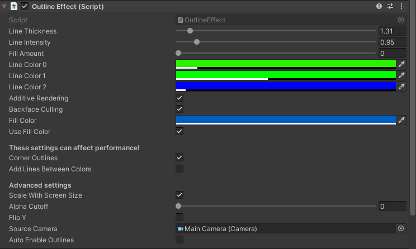Pick Line Color 2 with the eyedropper

pos(401,87)
